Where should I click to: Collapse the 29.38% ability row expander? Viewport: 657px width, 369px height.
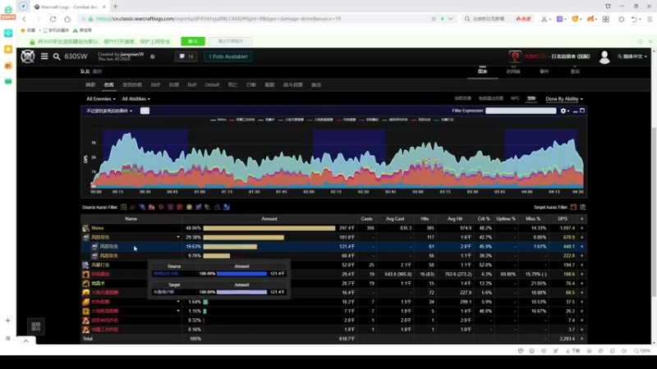(178, 237)
